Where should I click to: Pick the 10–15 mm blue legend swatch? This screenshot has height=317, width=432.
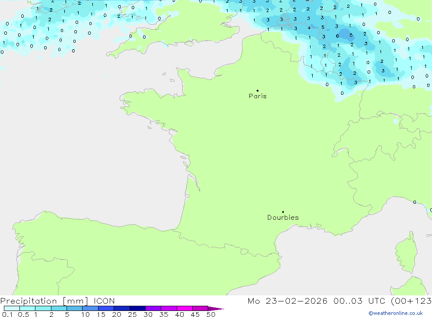(x=90, y=308)
